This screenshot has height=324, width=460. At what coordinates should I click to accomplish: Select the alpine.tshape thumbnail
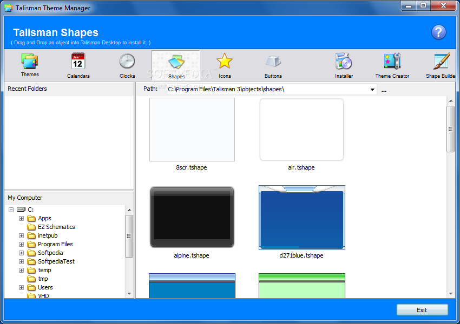pyautogui.click(x=192, y=217)
